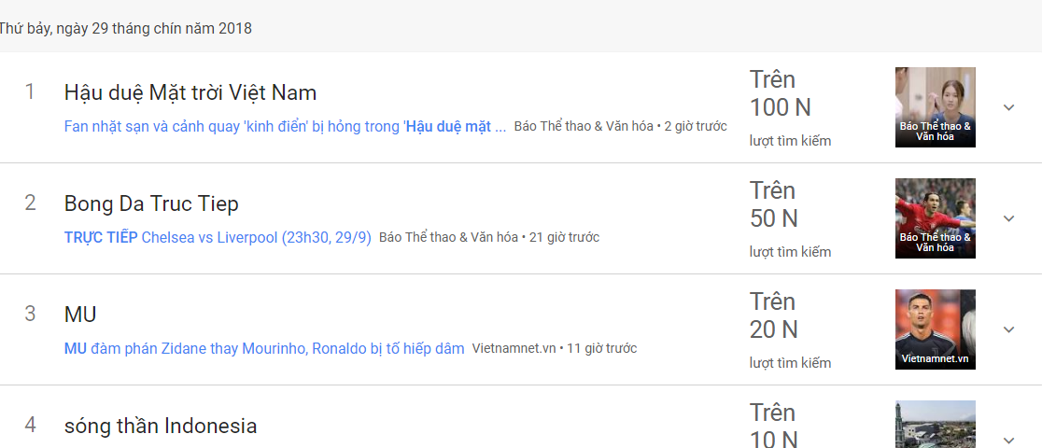Image resolution: width=1042 pixels, height=448 pixels.
Task: Select the 'MU' trend title
Action: pos(80,315)
